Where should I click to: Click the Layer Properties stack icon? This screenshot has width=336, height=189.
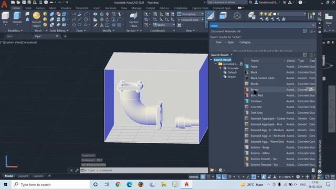pos(251,16)
